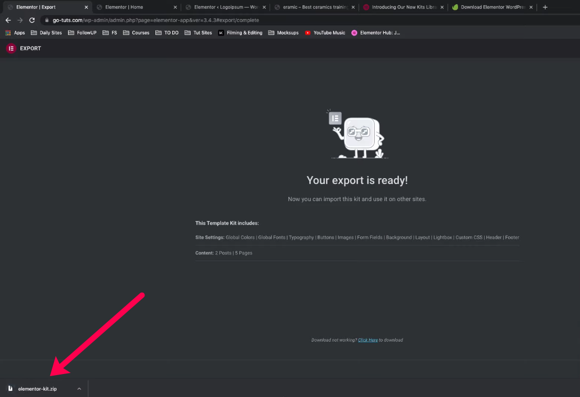This screenshot has height=397, width=580.
Task: Click the browser back arrow
Action: coord(8,20)
